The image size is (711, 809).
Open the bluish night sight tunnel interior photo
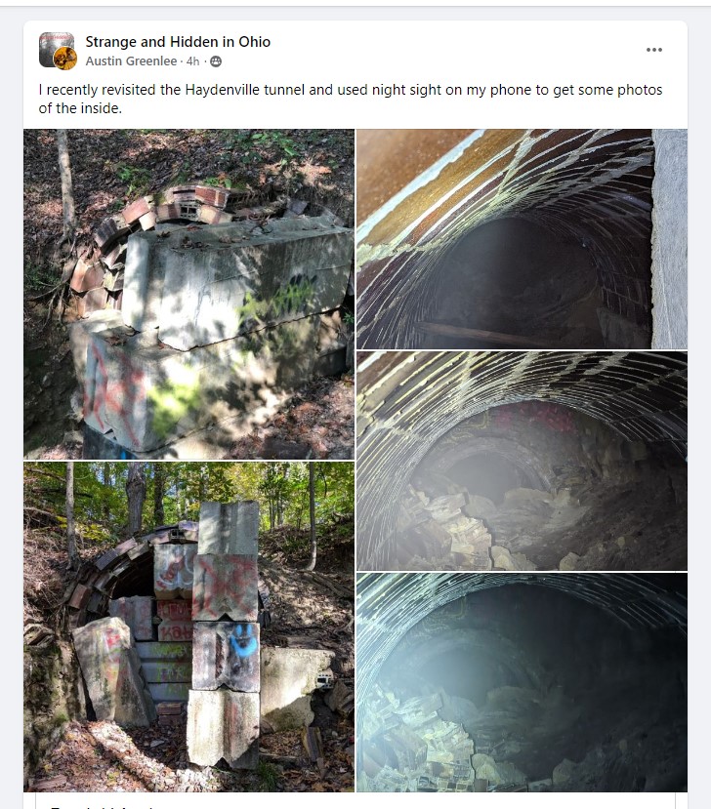[x=523, y=682]
